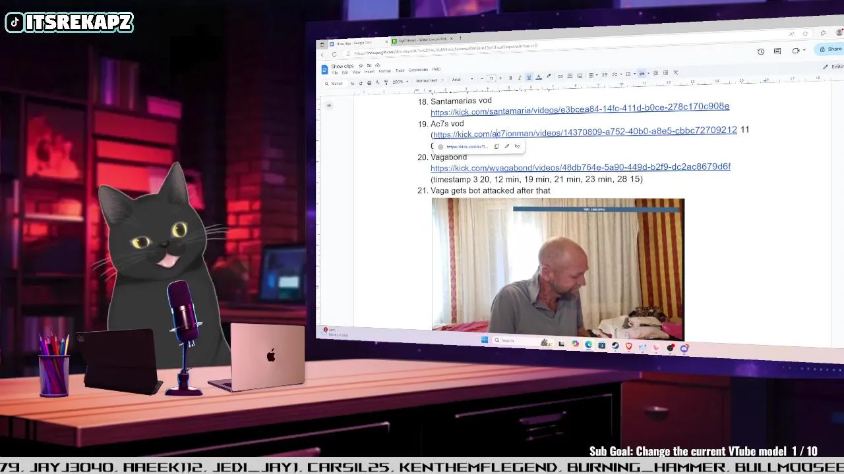Viewport: 844px width, 474px height.
Task: Show all comments icon
Action: coord(777,51)
